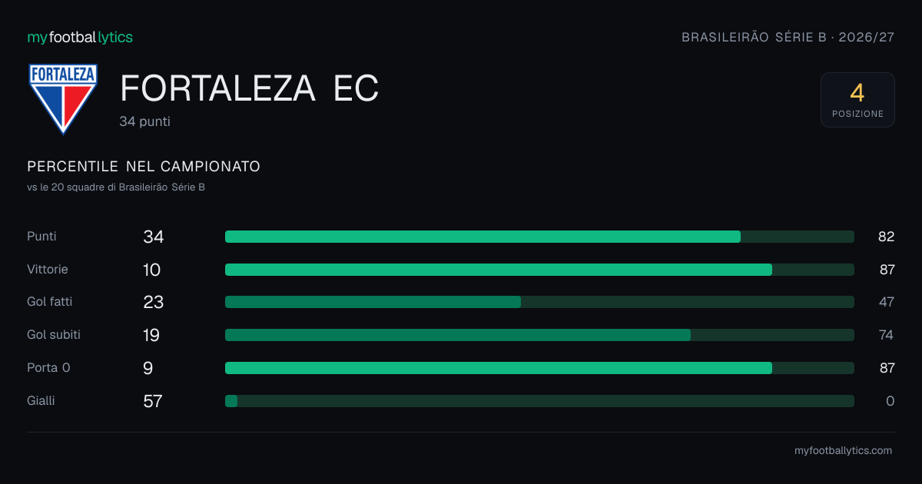Image resolution: width=922 pixels, height=484 pixels.
Task: Open the myfootballlytics logo link
Action: (80, 37)
